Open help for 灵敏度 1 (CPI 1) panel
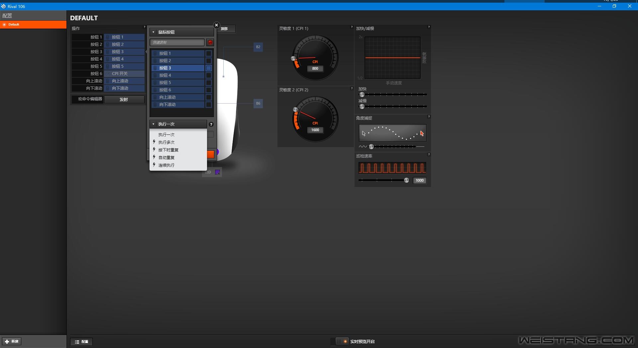The image size is (638, 348). pos(352,27)
